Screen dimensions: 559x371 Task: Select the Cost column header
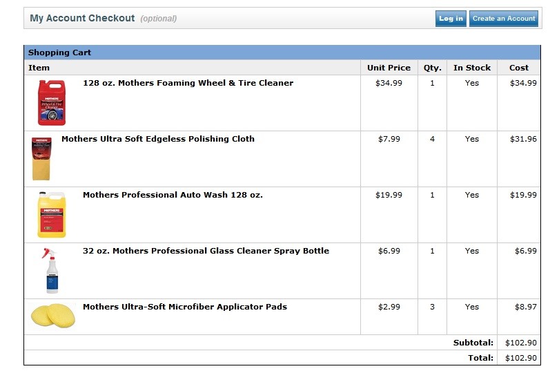(x=519, y=68)
